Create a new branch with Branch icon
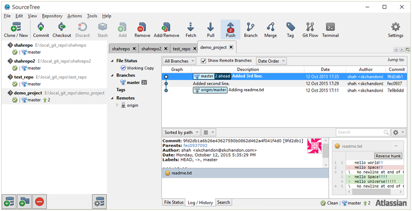Image resolution: width=412 pixels, height=211 pixels. coord(251,29)
